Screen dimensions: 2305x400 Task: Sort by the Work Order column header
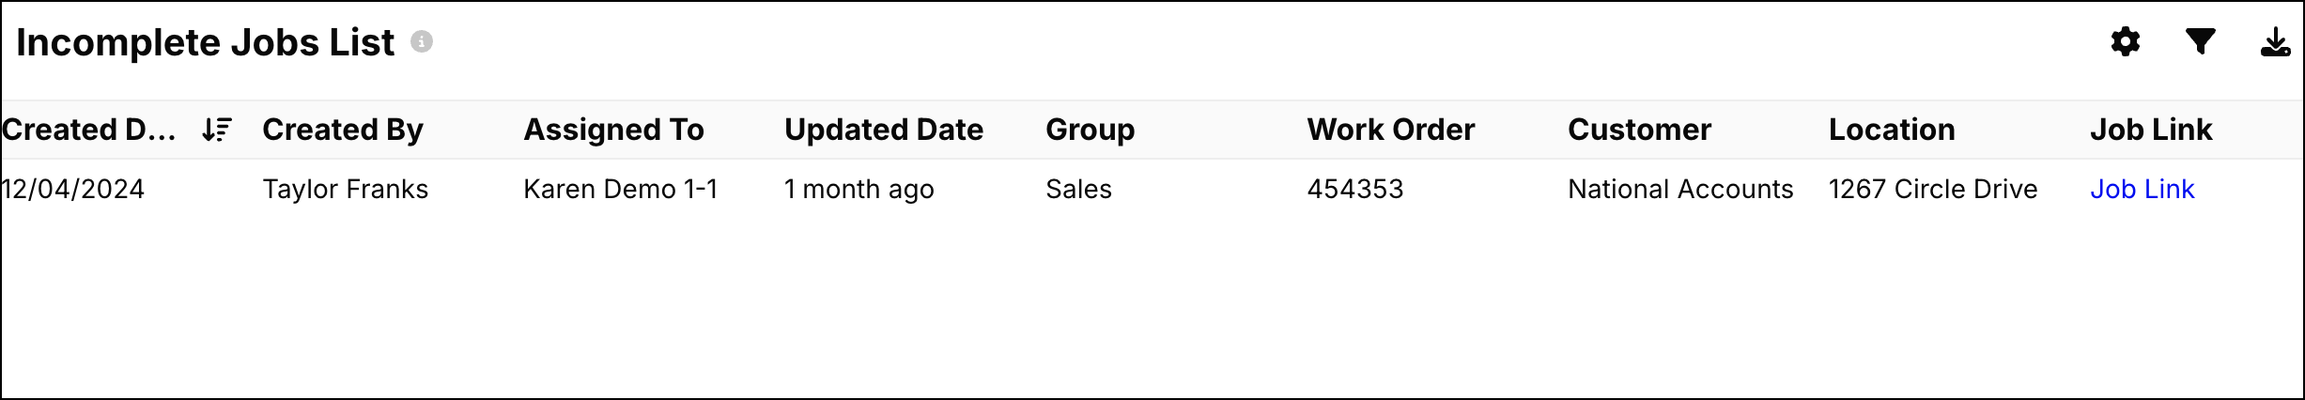[x=1390, y=130]
